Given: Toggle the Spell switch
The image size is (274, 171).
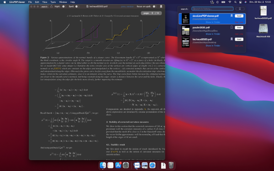Looking at the screenshot, I should (77, 6).
